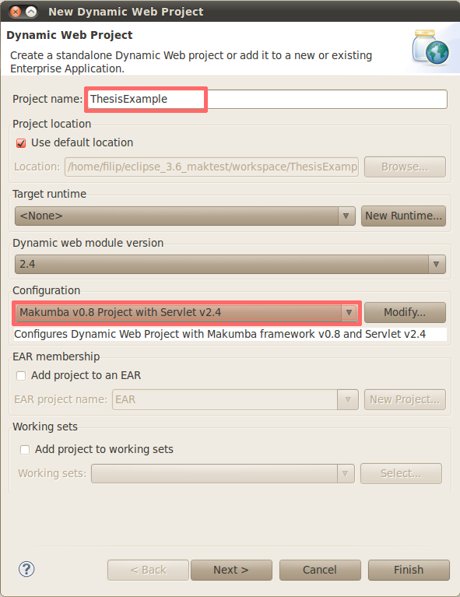Viewport: 460px width, 597px height.
Task: Go to the Next > wizard page
Action: (x=231, y=570)
